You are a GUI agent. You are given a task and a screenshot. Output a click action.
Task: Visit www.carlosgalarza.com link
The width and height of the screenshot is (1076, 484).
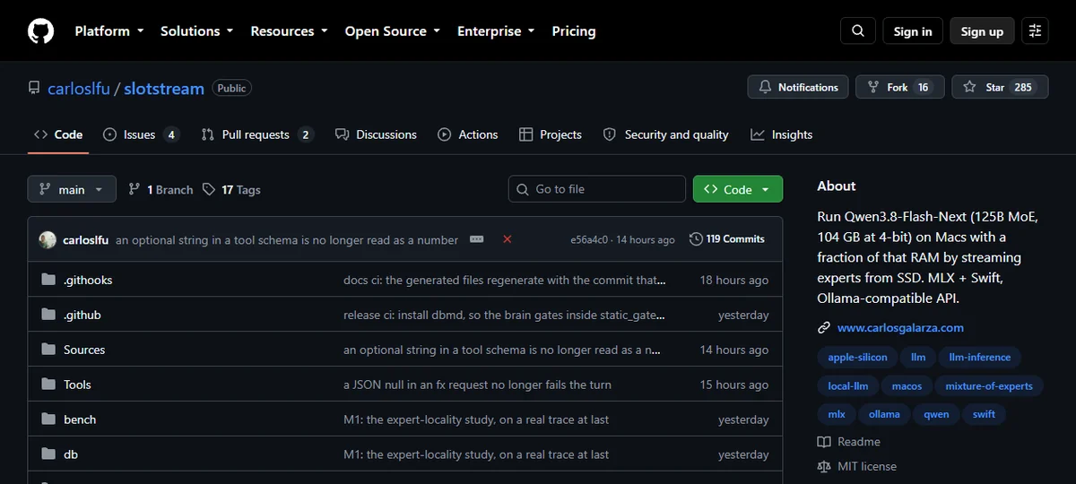click(x=900, y=328)
